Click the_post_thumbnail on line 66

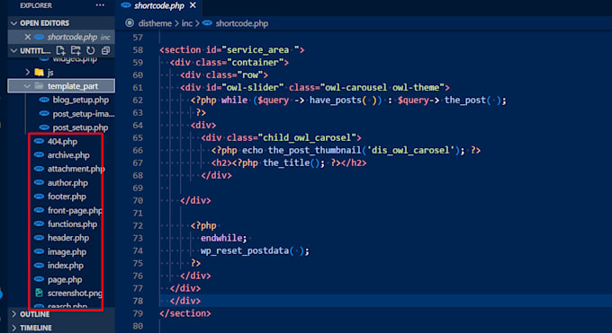tap(315, 150)
